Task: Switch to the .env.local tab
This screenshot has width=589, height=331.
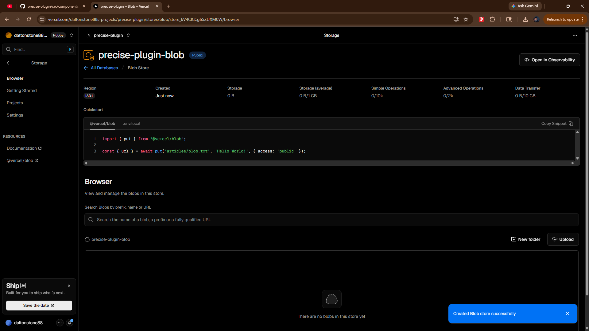Action: (131, 124)
